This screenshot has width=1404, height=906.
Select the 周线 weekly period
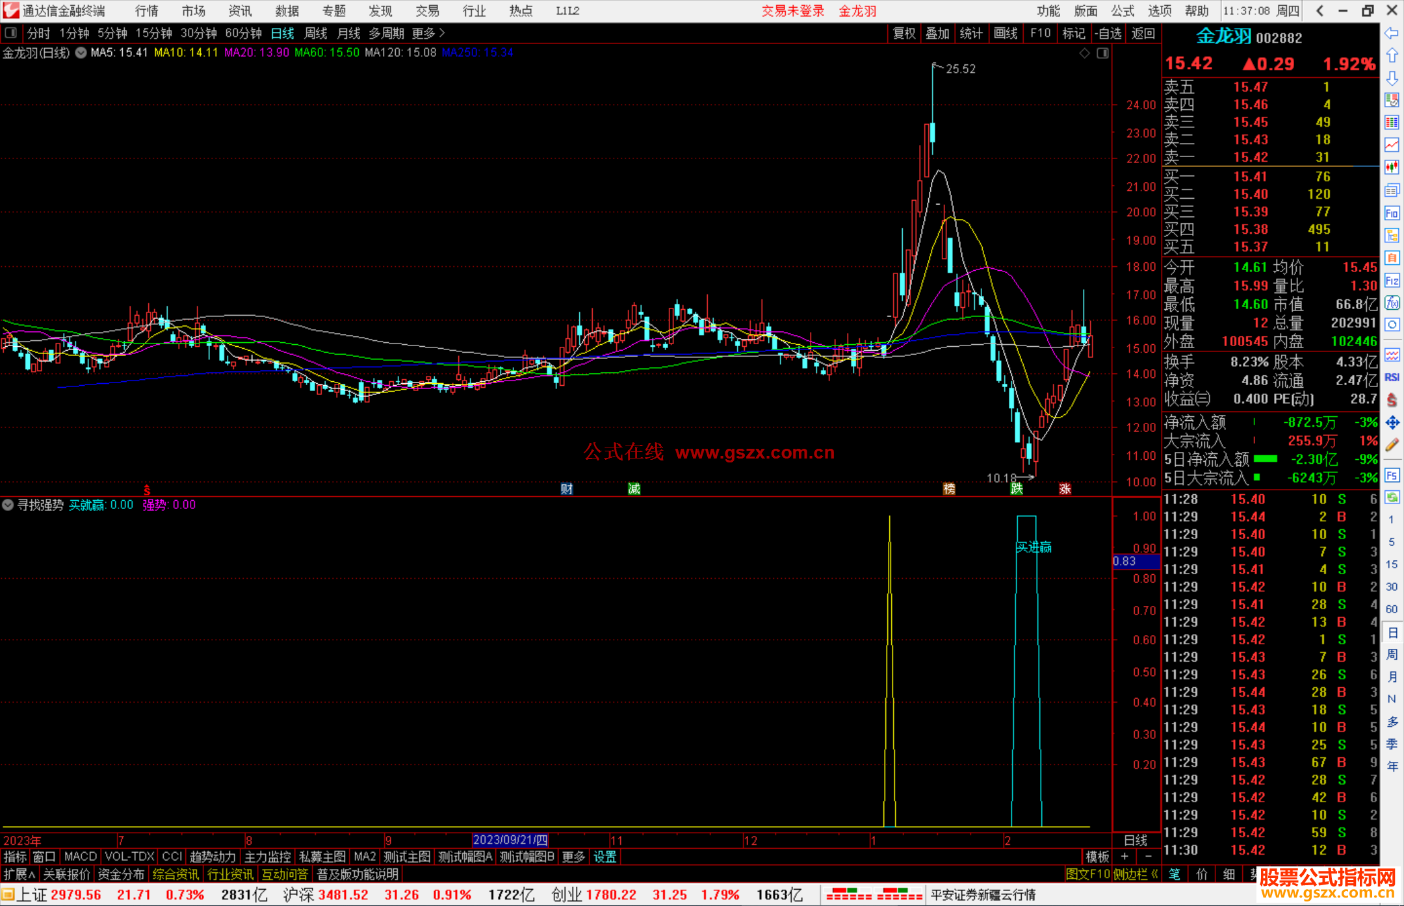tap(316, 33)
